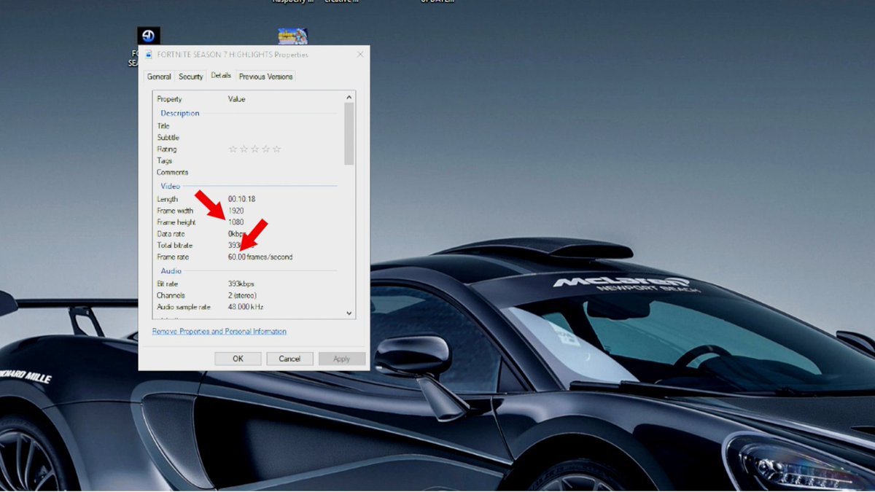Image resolution: width=875 pixels, height=492 pixels.
Task: Set rating to three stars
Action: coord(254,149)
